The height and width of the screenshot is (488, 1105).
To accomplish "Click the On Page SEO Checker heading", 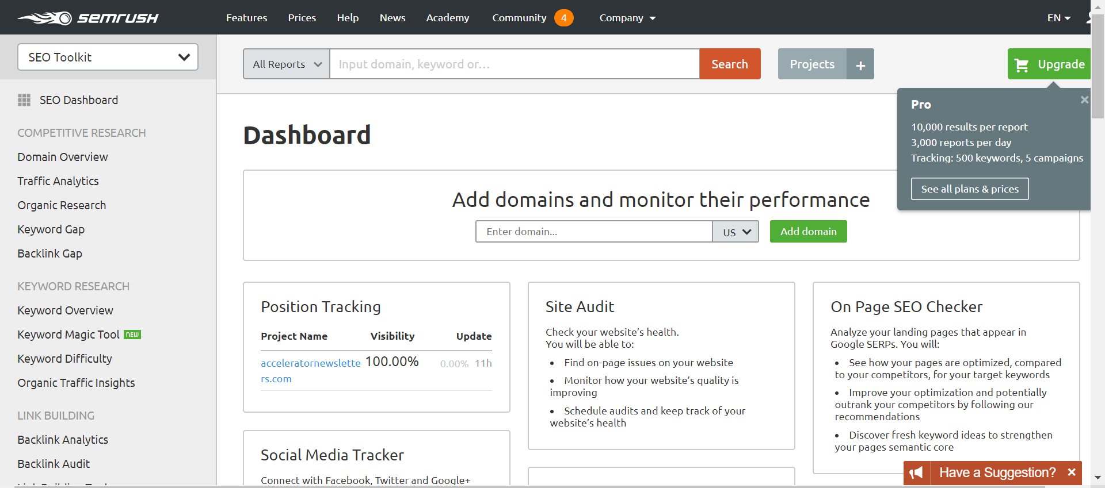I will pyautogui.click(x=906, y=307).
